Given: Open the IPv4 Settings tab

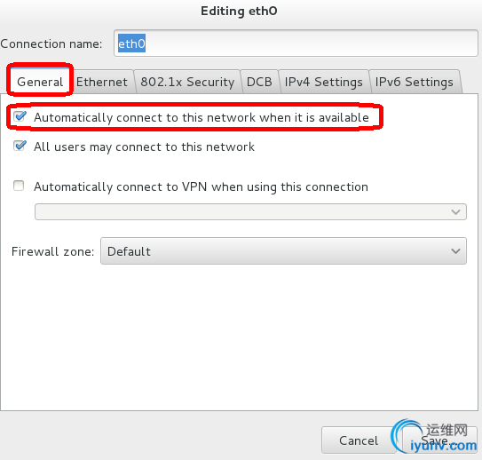Looking at the screenshot, I should click(324, 82).
